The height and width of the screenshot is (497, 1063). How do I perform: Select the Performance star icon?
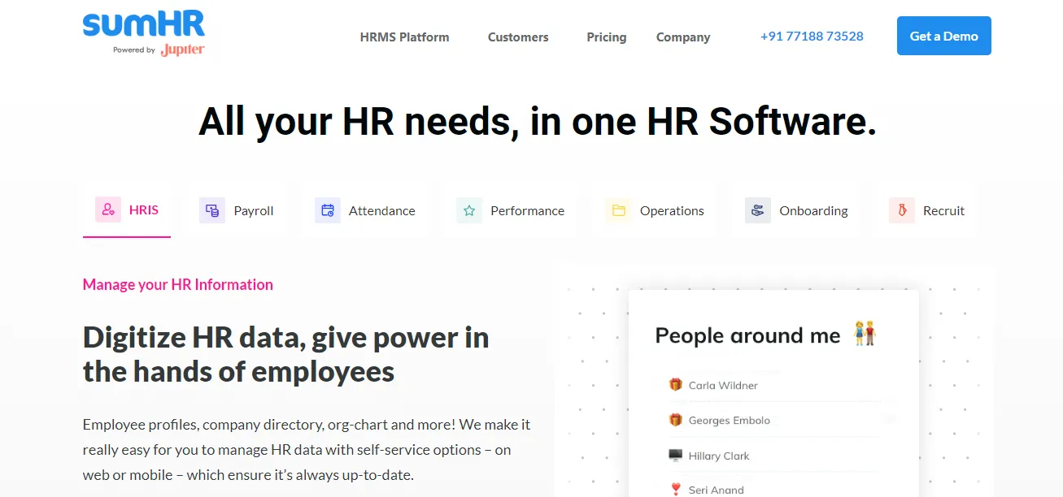point(469,210)
